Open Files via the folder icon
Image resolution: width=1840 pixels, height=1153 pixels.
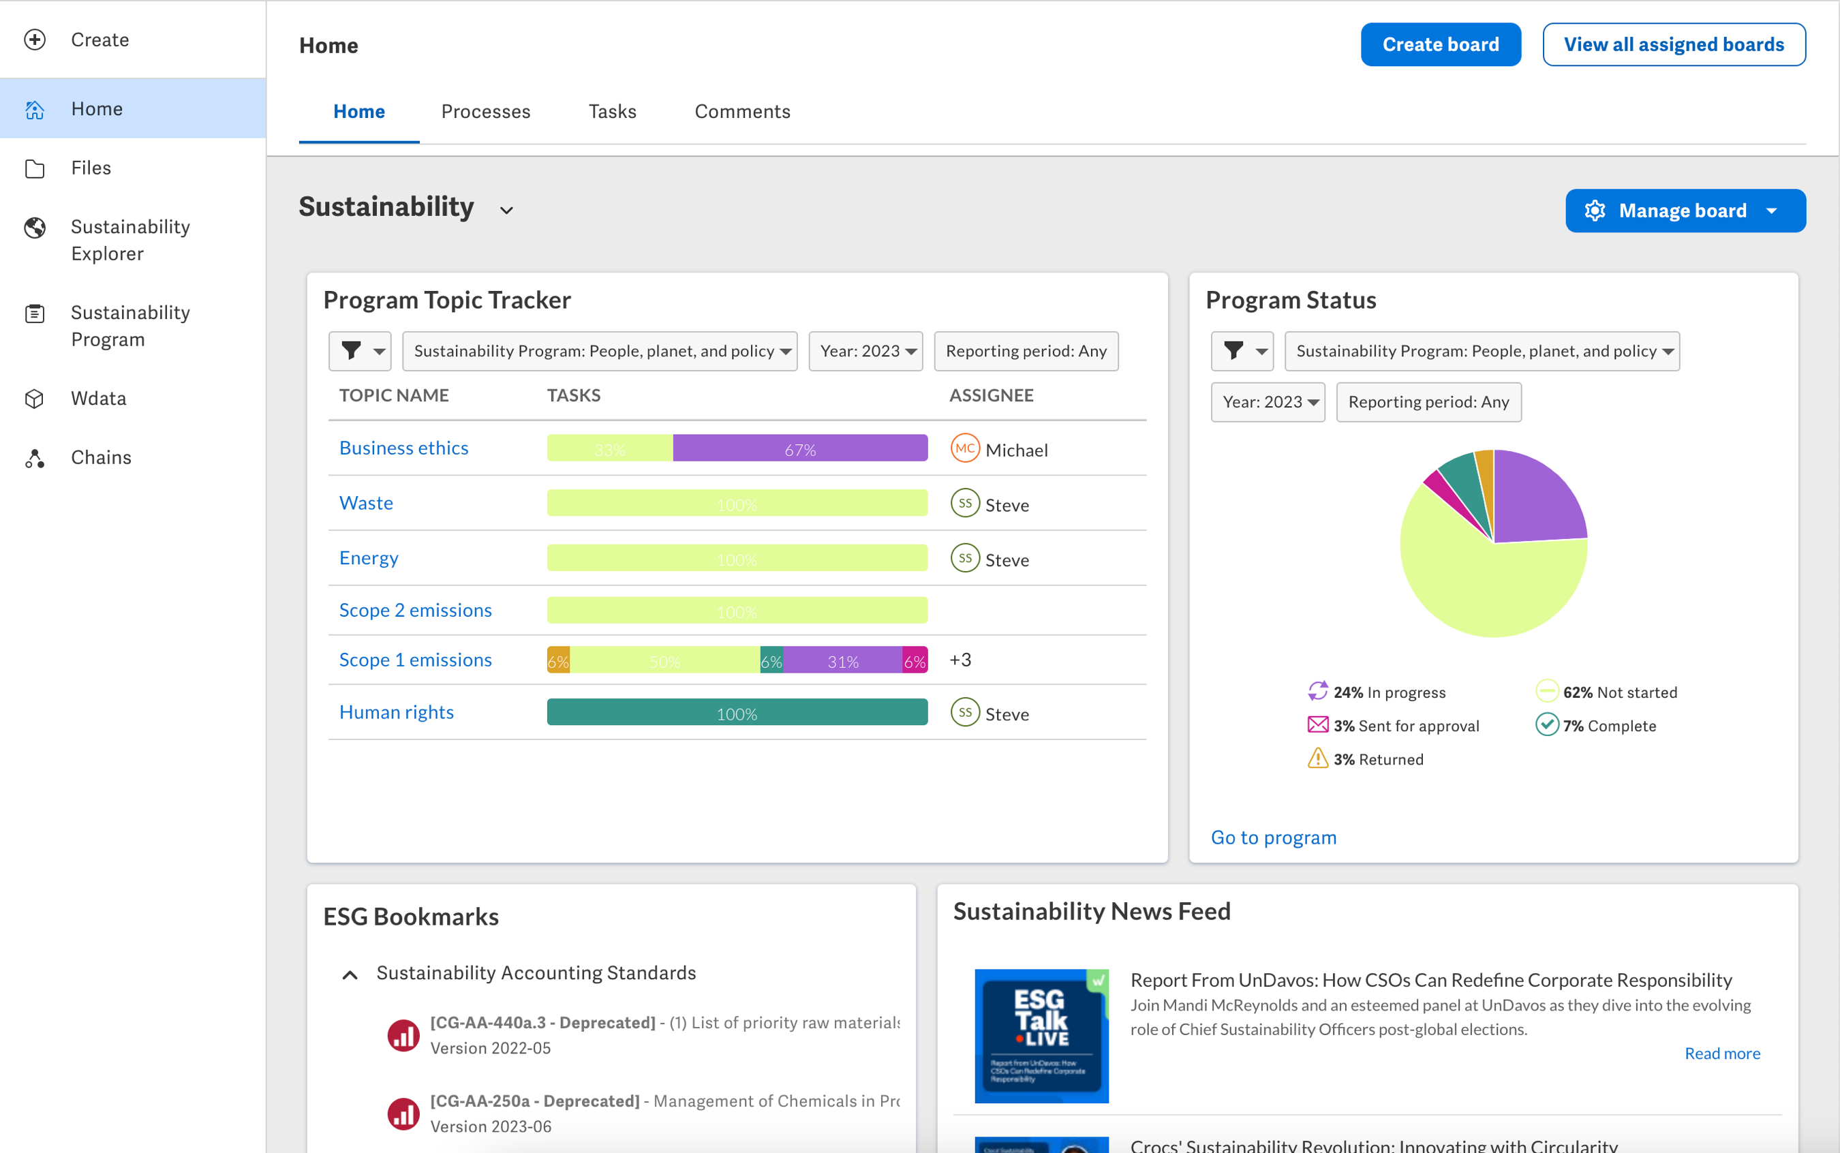tap(35, 168)
